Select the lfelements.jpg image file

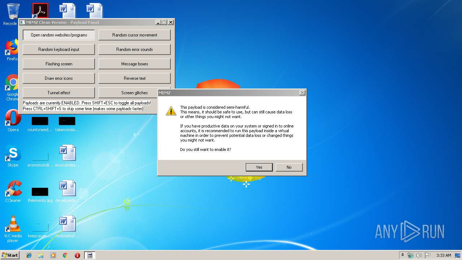pos(40,194)
